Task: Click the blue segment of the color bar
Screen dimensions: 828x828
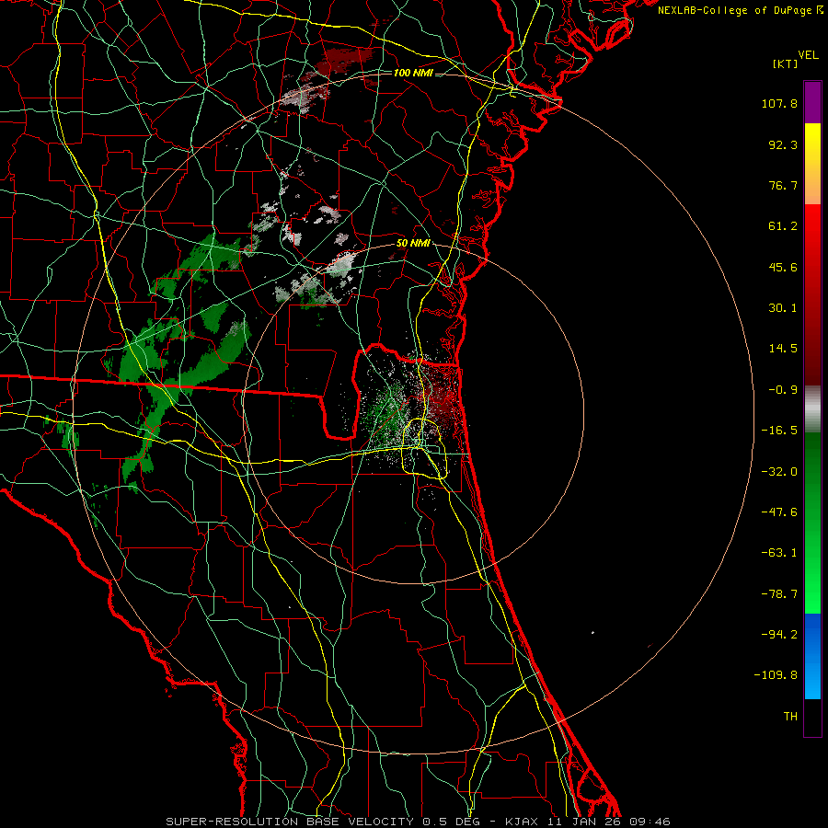Action: coord(812,656)
